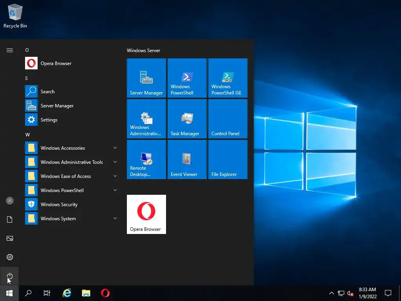Image resolution: width=401 pixels, height=301 pixels.
Task: Jump to letter W header
Action: (x=27, y=135)
